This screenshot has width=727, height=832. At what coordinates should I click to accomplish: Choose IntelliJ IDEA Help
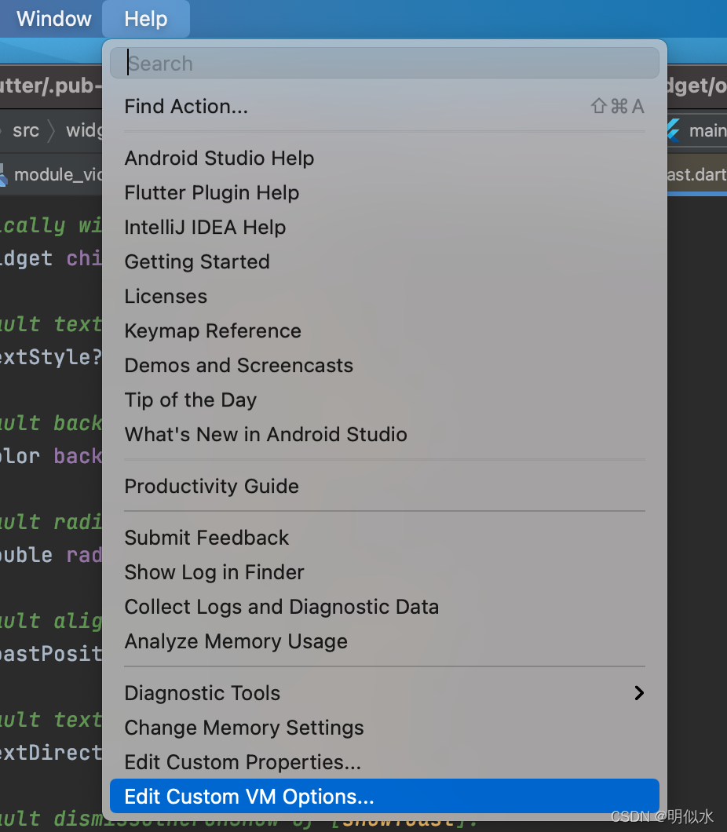[205, 228]
